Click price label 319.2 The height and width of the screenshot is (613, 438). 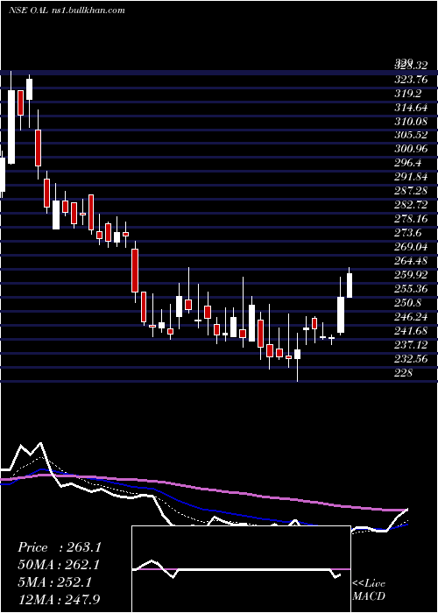(x=408, y=94)
